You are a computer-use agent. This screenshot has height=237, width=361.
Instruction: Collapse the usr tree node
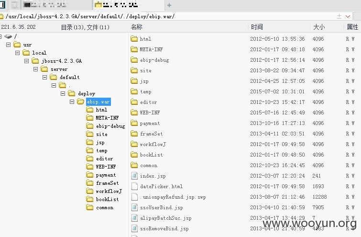pyautogui.click(x=8, y=45)
